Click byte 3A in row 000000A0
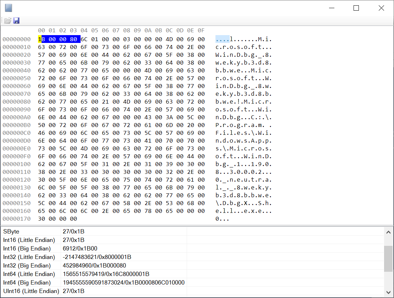394x298 pixels. [x=169, y=117]
